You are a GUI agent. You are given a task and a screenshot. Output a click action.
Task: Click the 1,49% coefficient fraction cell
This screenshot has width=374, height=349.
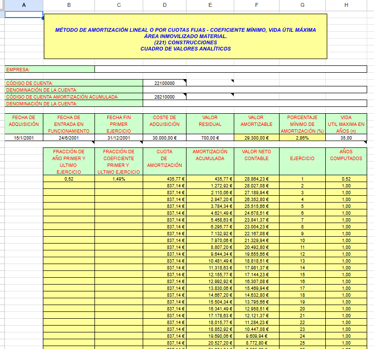click(x=119, y=179)
